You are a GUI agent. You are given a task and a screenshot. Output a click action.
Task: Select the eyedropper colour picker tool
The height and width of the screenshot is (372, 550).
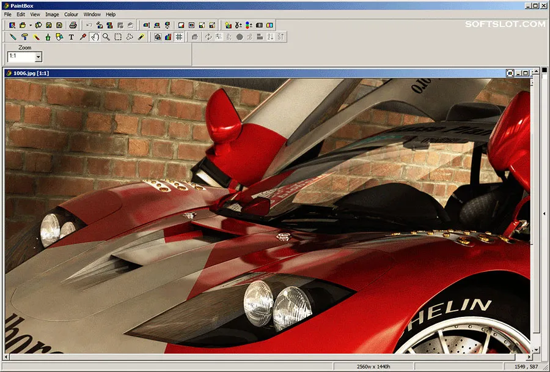(x=82, y=37)
